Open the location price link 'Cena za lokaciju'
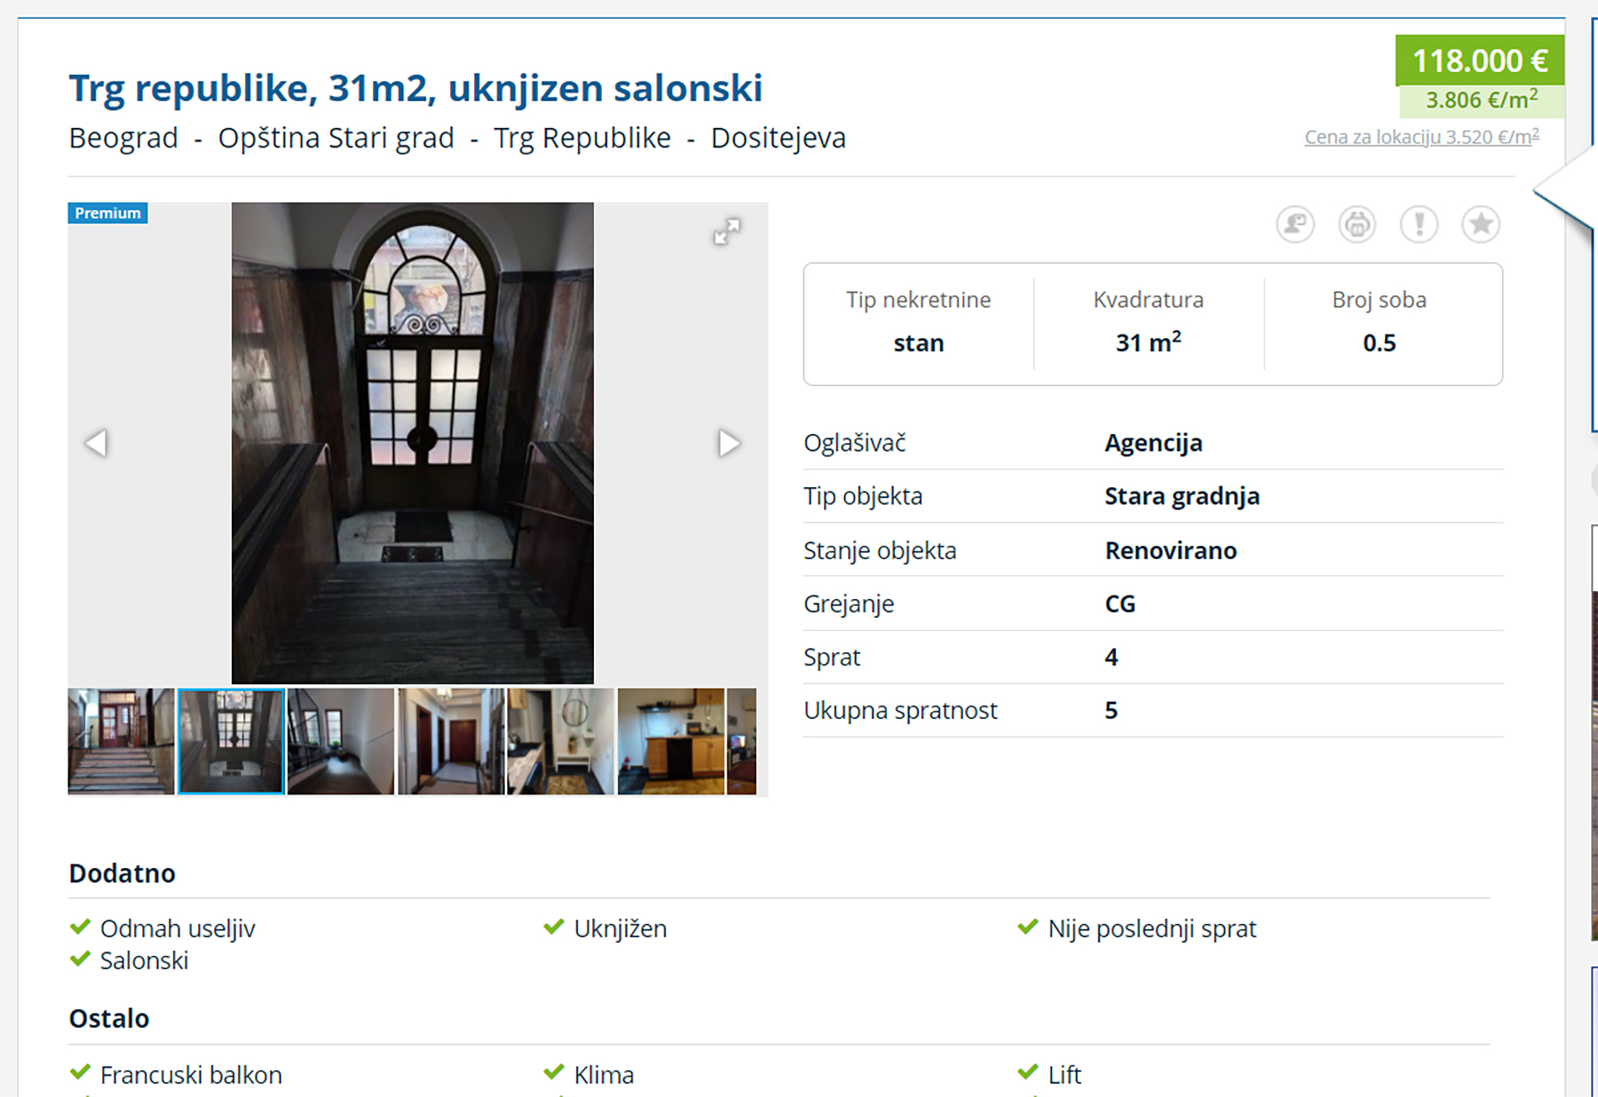Screen dimensions: 1598x1097 1421,138
